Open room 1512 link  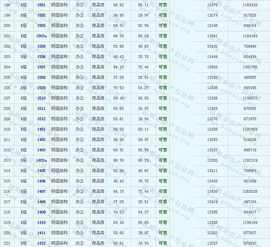point(41,119)
